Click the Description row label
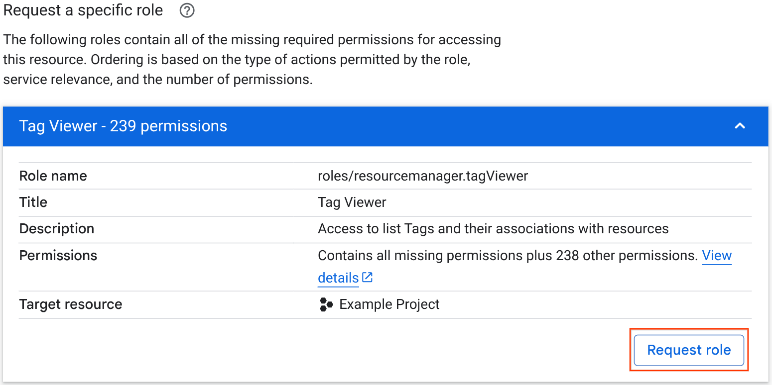Viewport: 772px width, 385px height. tap(56, 229)
